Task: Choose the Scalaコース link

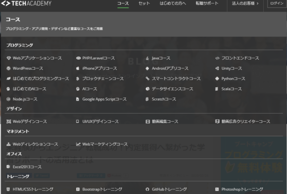Action: click(232, 89)
